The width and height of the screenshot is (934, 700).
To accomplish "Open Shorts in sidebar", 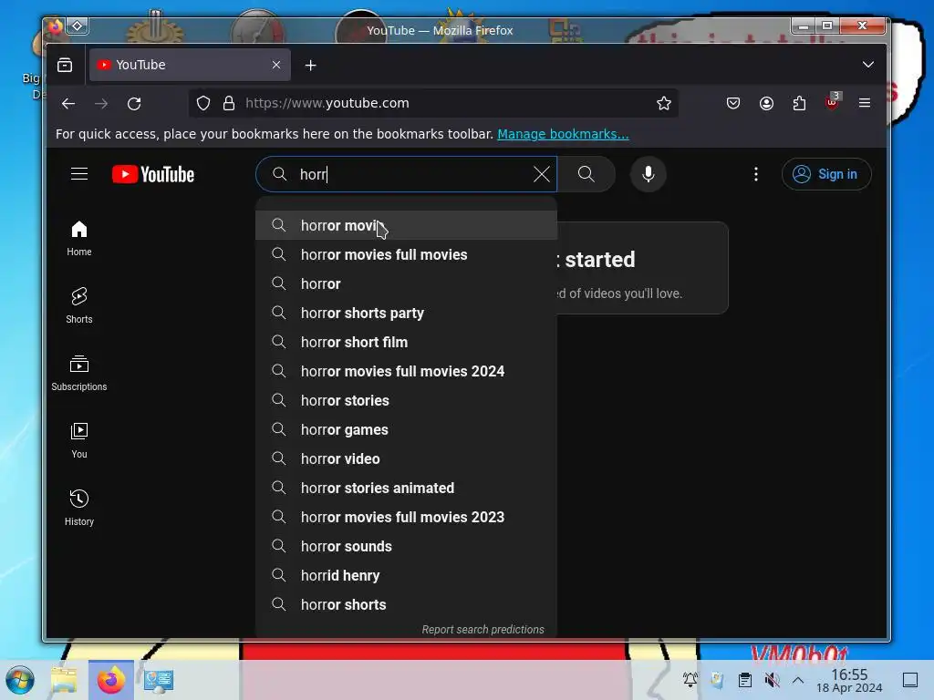I will coord(79,306).
